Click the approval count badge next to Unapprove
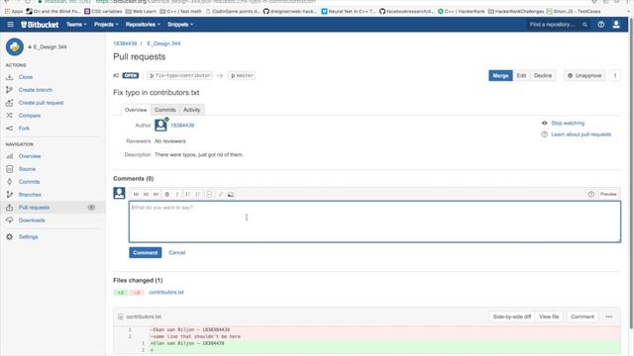This screenshot has width=634, height=356. point(615,75)
